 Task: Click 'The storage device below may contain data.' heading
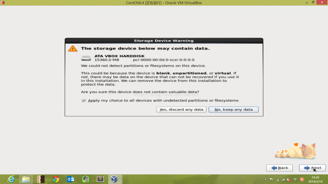[145, 48]
